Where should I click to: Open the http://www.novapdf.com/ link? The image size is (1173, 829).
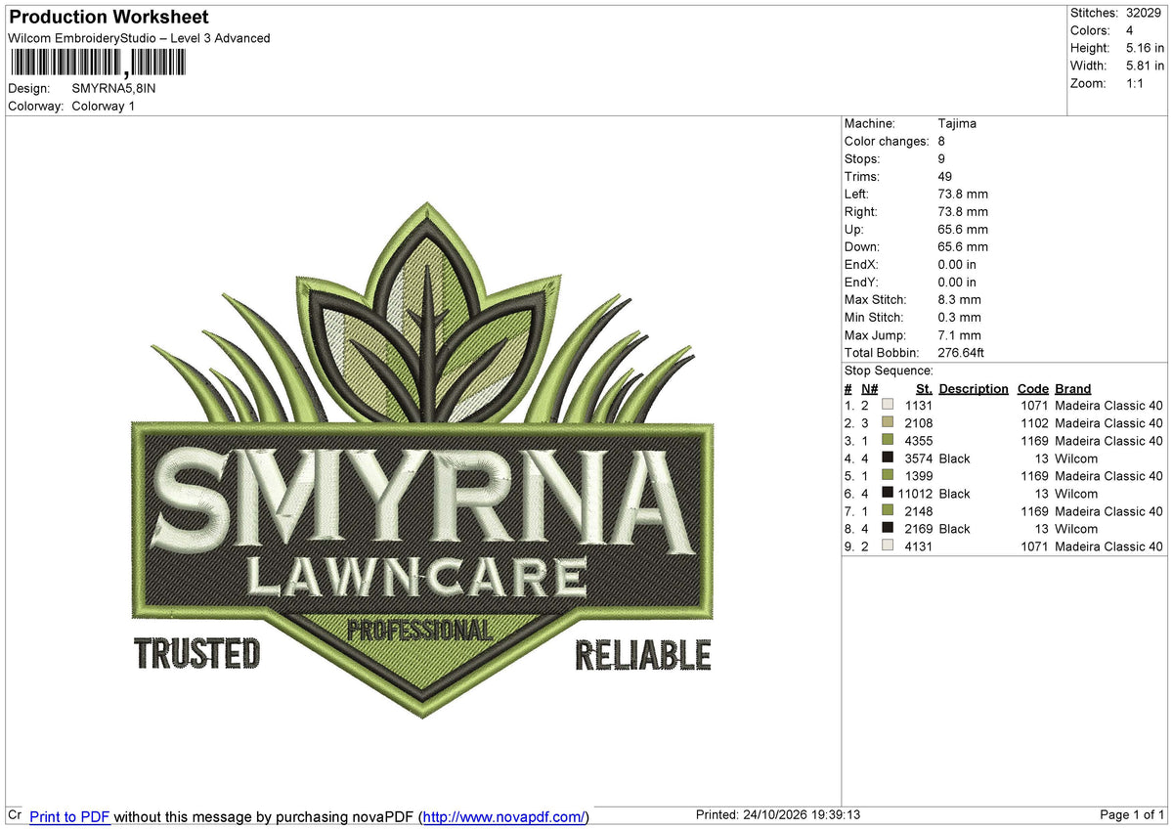point(504,816)
